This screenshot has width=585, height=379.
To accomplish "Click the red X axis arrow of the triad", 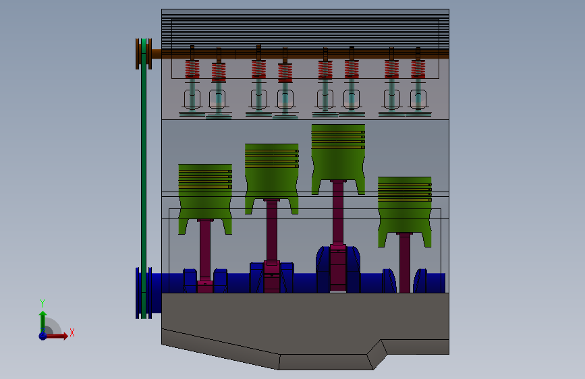I will coord(57,336).
